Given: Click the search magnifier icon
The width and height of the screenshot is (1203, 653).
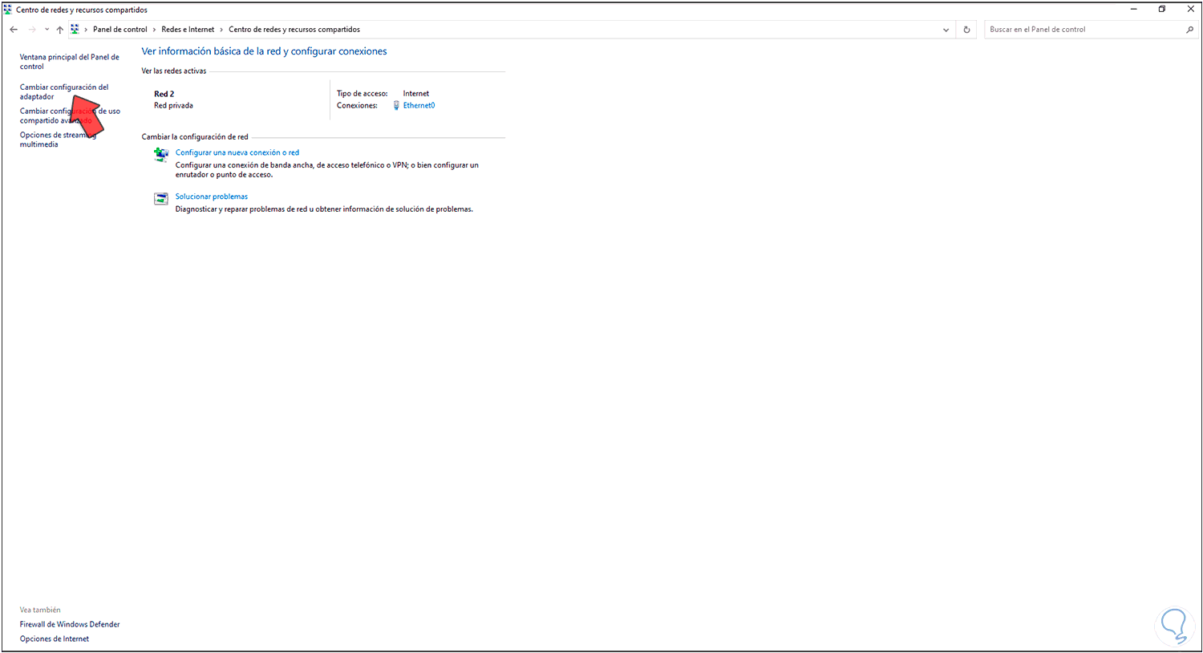Looking at the screenshot, I should coord(1190,30).
